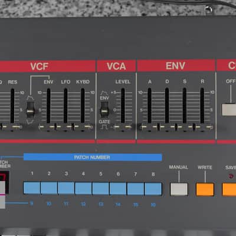Toggle the VCA ENV/GATE switch

click(104, 110)
